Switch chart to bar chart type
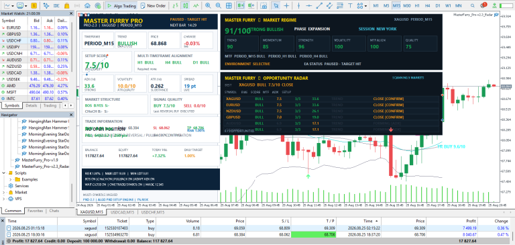This screenshot has width=515, height=245. pyautogui.click(x=176, y=5)
